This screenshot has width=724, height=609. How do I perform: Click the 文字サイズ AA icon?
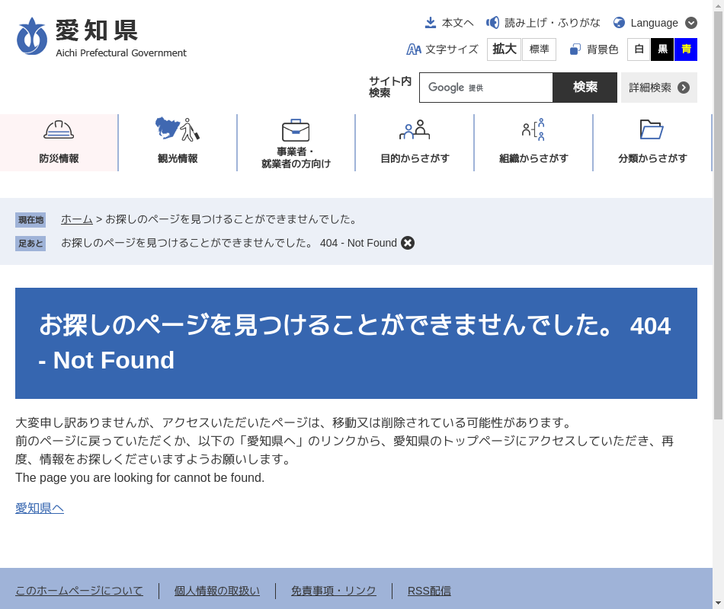pyautogui.click(x=413, y=49)
